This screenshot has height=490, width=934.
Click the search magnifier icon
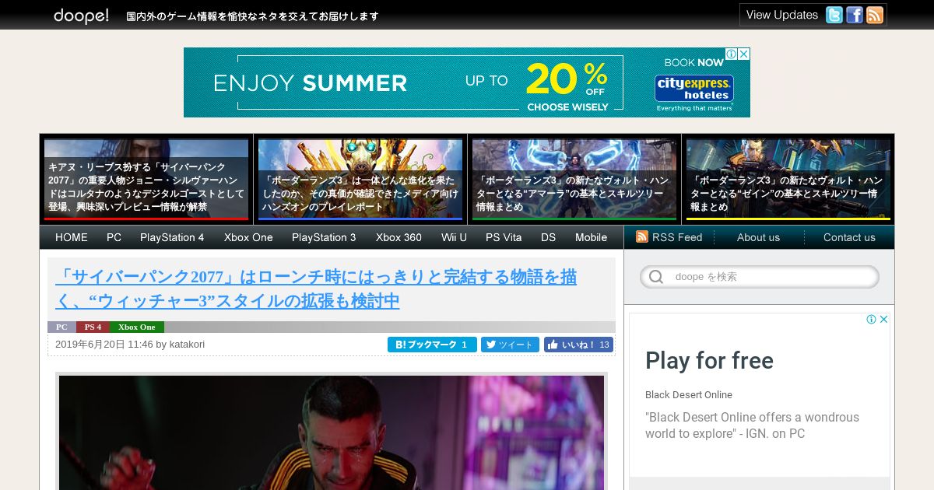(x=656, y=277)
